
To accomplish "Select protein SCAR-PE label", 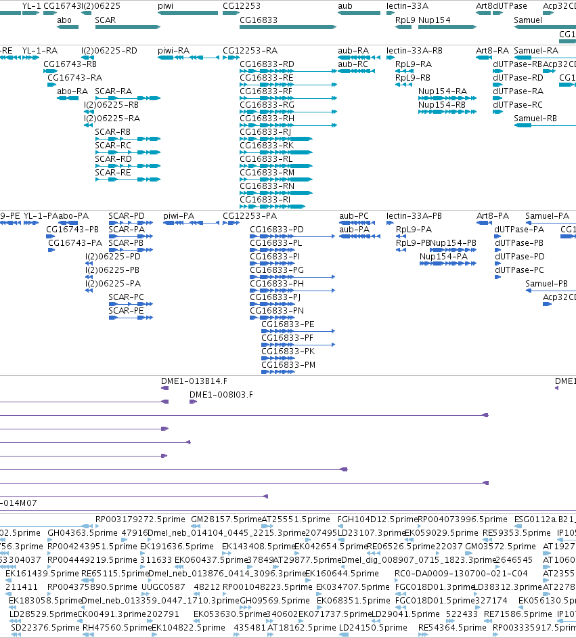I will 126,311.
